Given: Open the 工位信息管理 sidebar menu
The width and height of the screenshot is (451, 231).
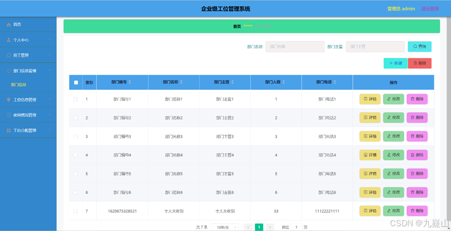Looking at the screenshot, I should click(28, 99).
